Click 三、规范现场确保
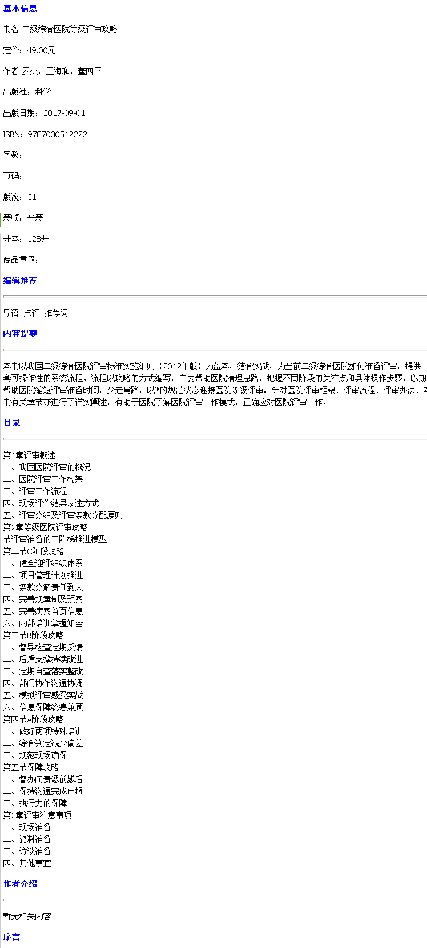The image size is (427, 948). 35,755
